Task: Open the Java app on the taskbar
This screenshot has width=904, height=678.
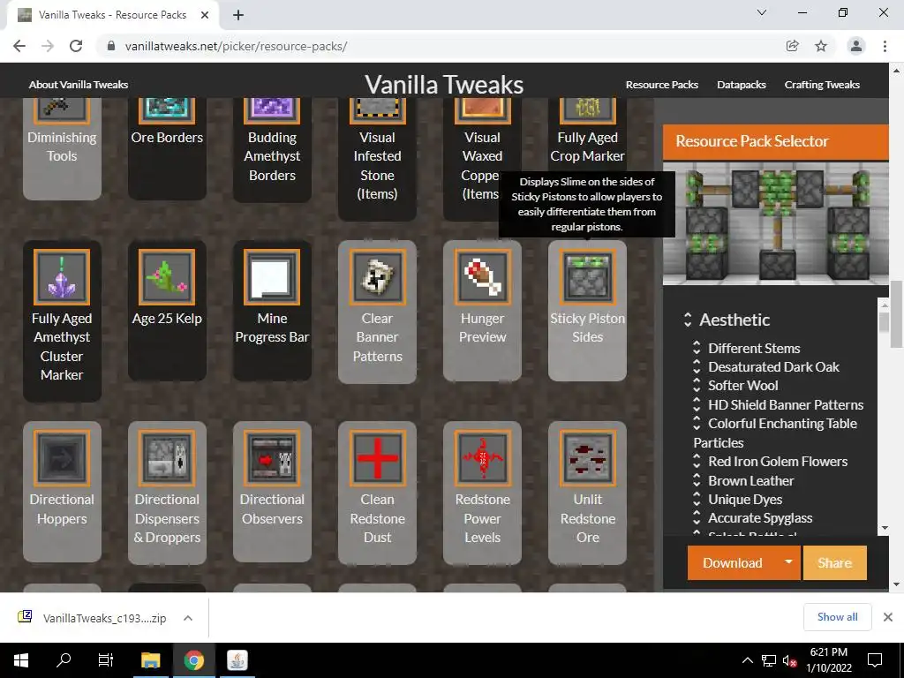Action: [x=237, y=660]
